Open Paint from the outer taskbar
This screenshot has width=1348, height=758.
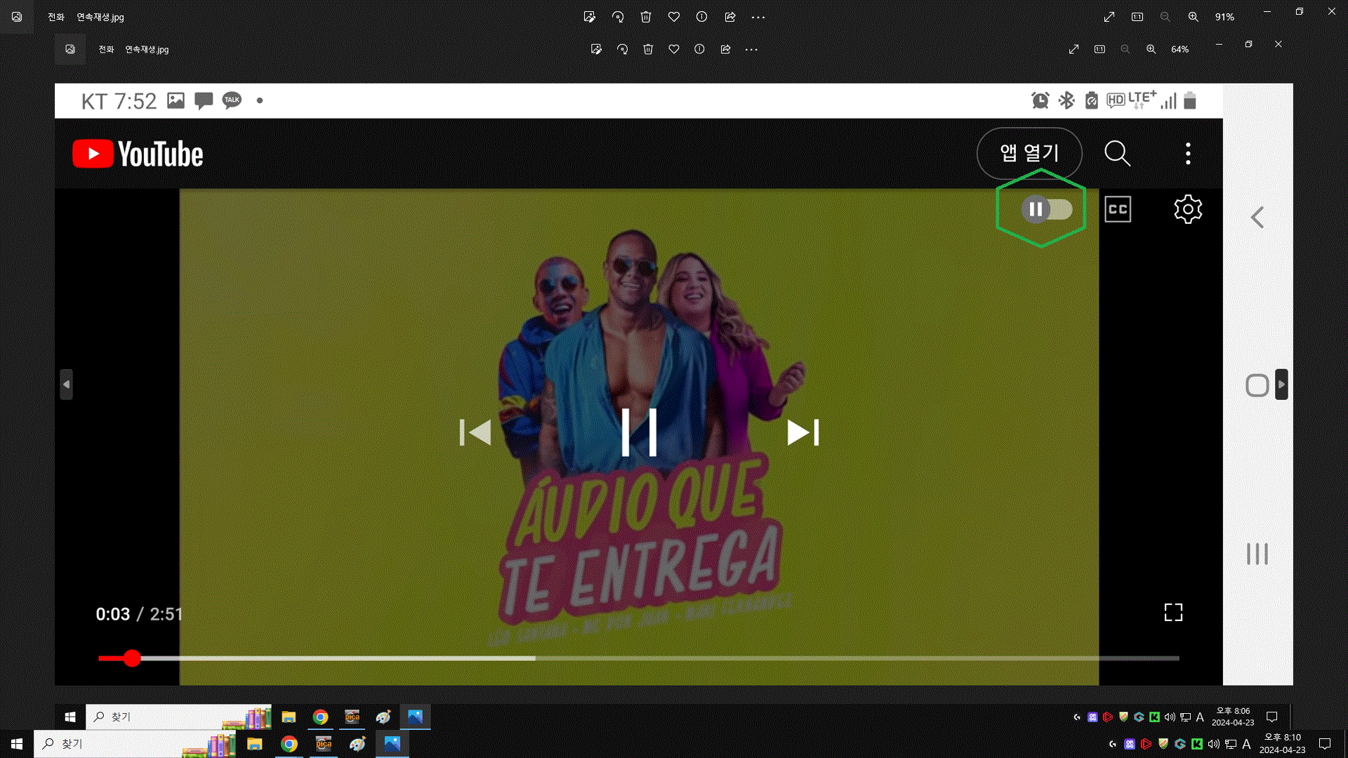[x=357, y=744]
